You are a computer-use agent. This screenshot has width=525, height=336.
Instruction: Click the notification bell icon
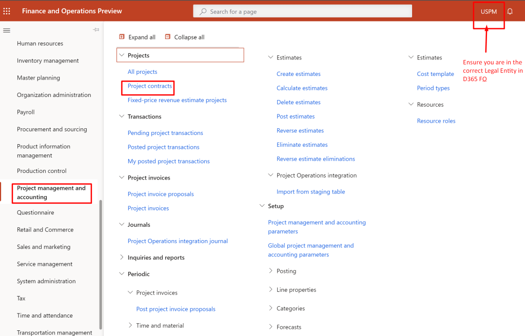[510, 11]
